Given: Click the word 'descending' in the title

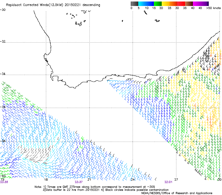Looking at the screenshot, I should click(91, 5).
